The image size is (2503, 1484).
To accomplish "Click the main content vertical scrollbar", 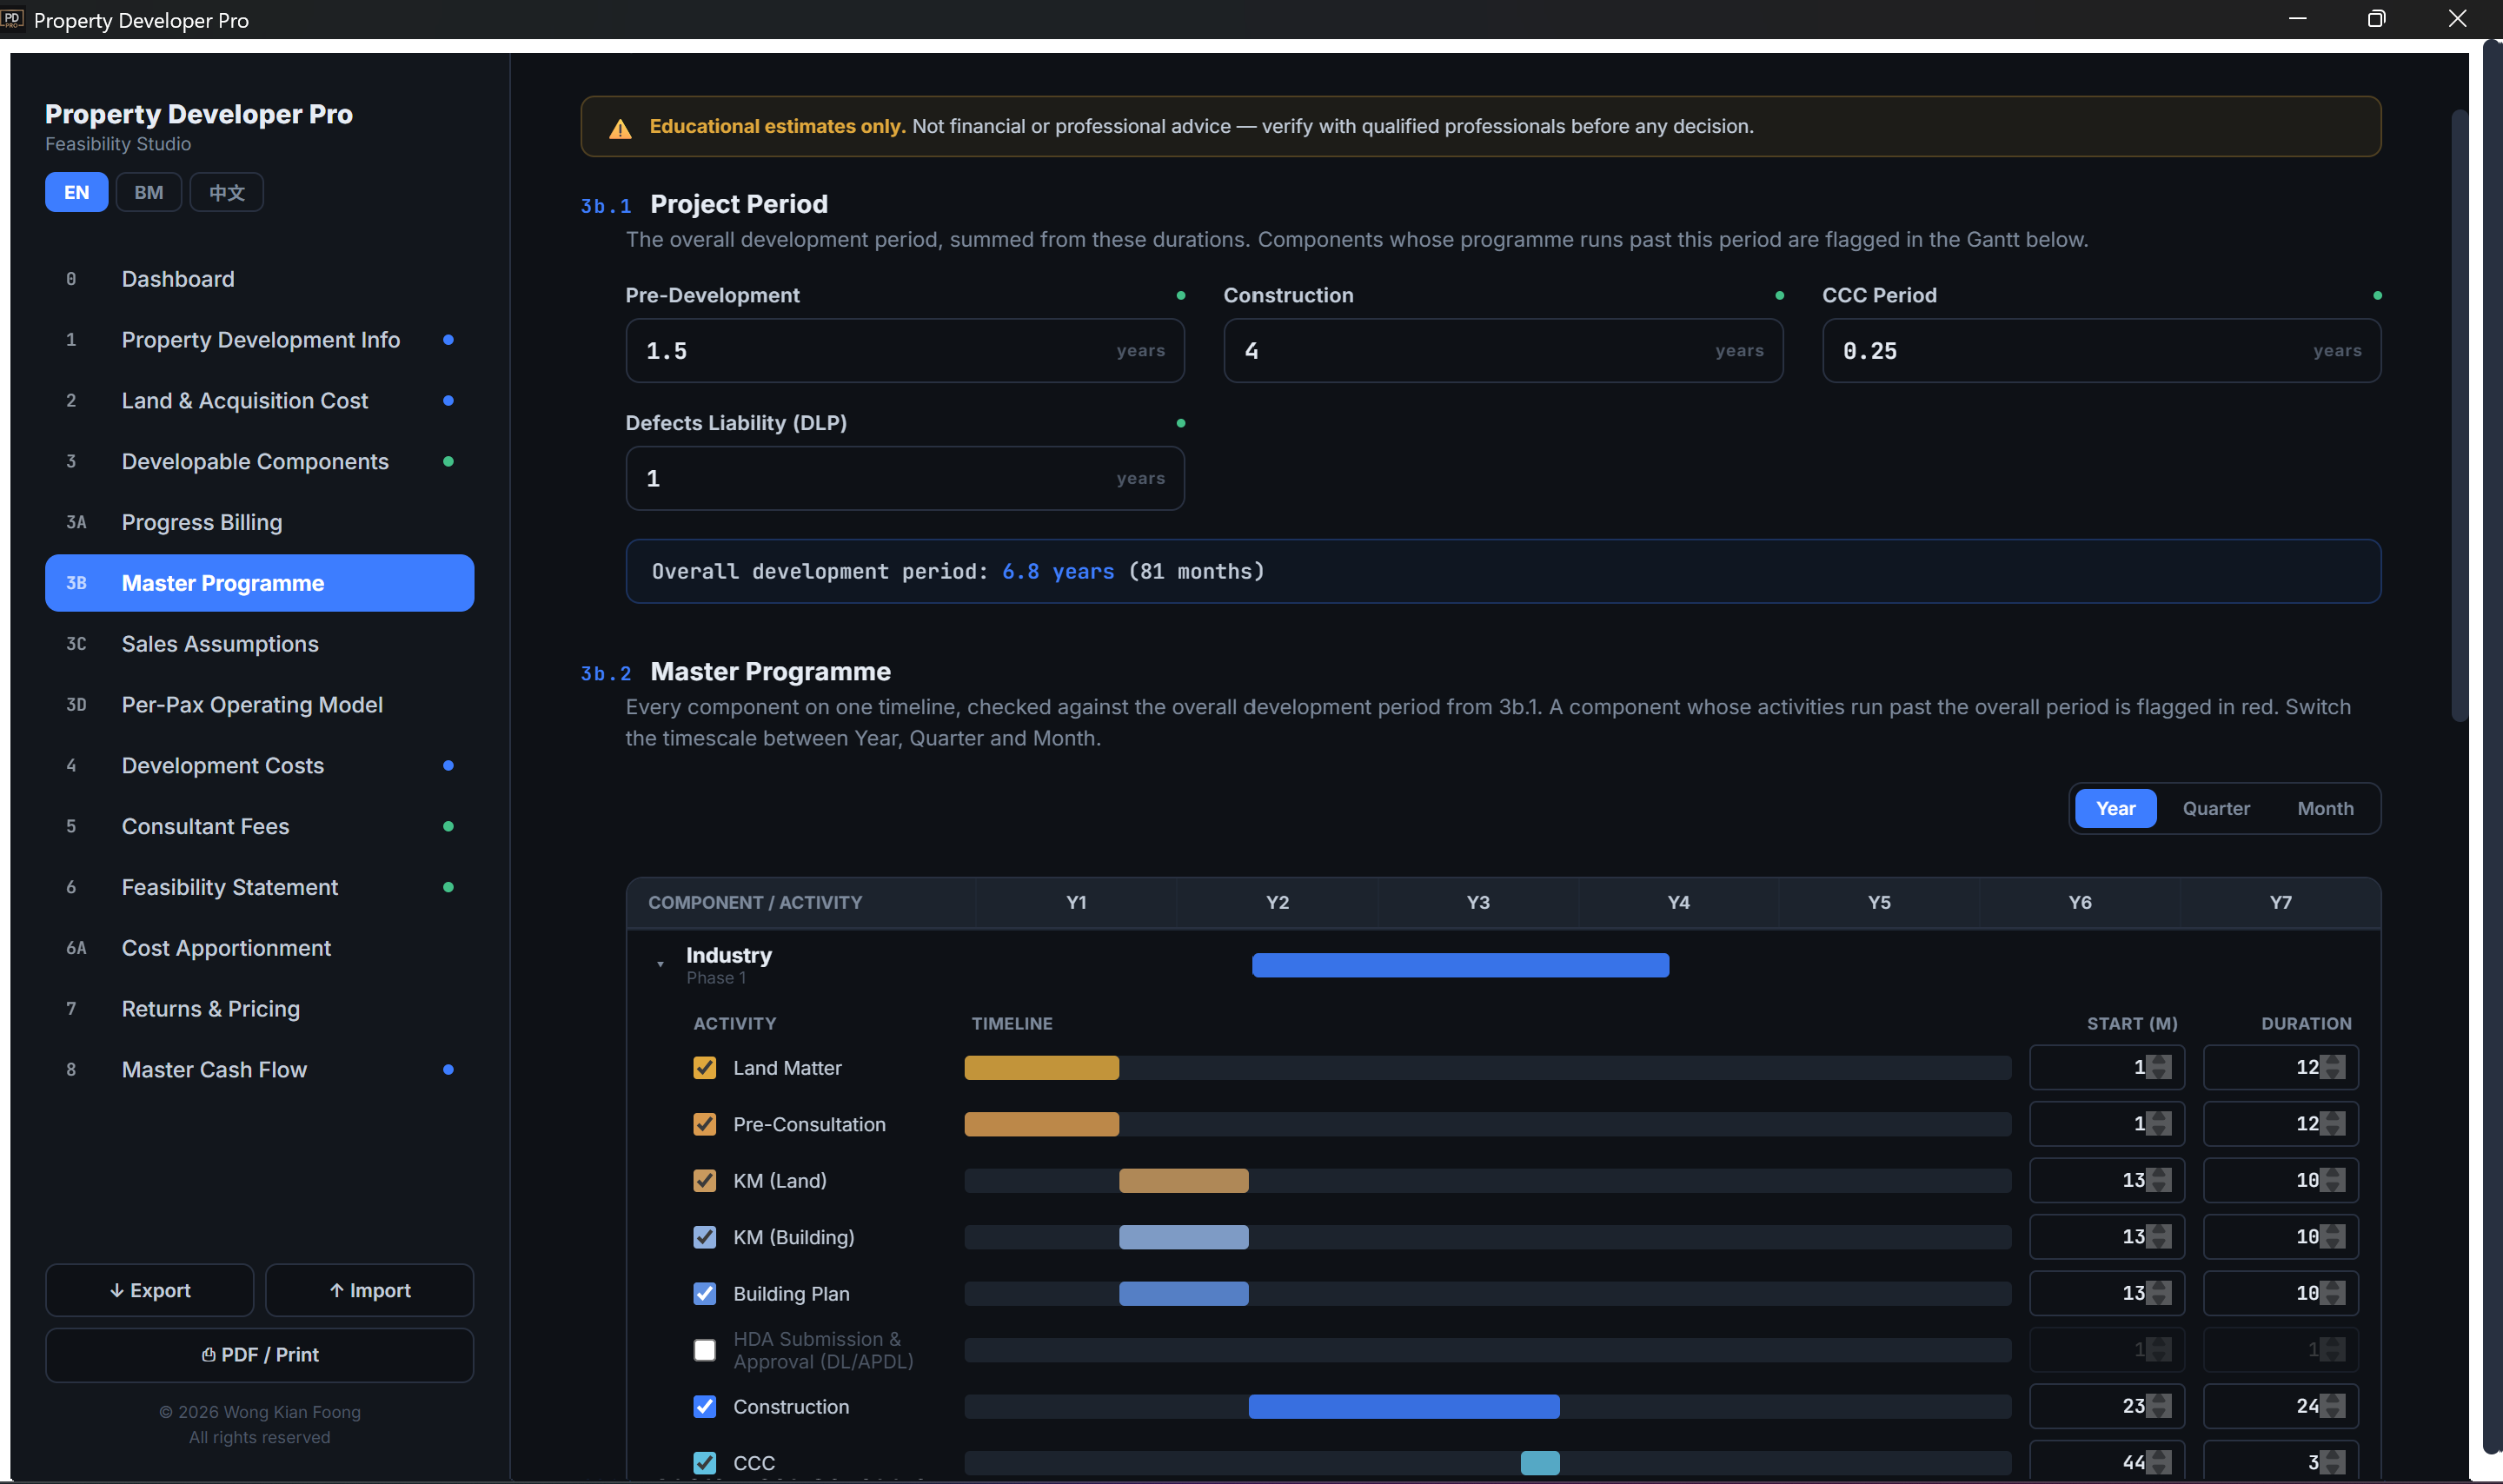I will 2459,415.
